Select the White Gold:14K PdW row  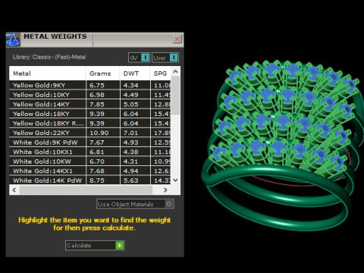90,180
